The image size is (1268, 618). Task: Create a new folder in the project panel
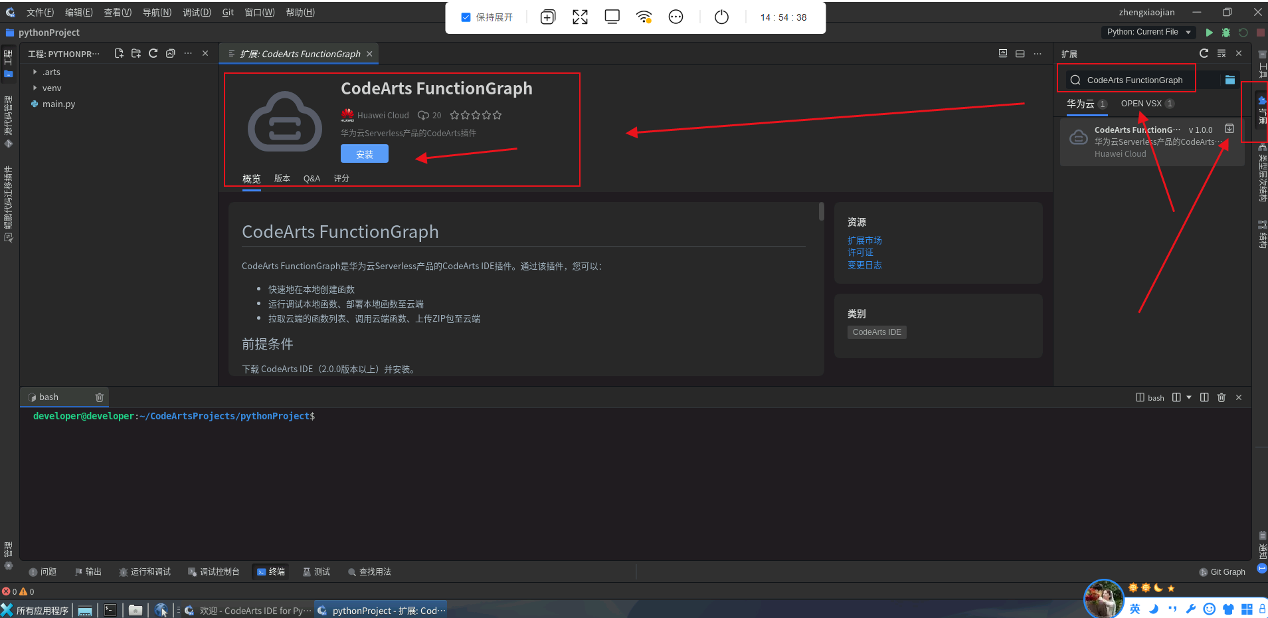point(136,54)
